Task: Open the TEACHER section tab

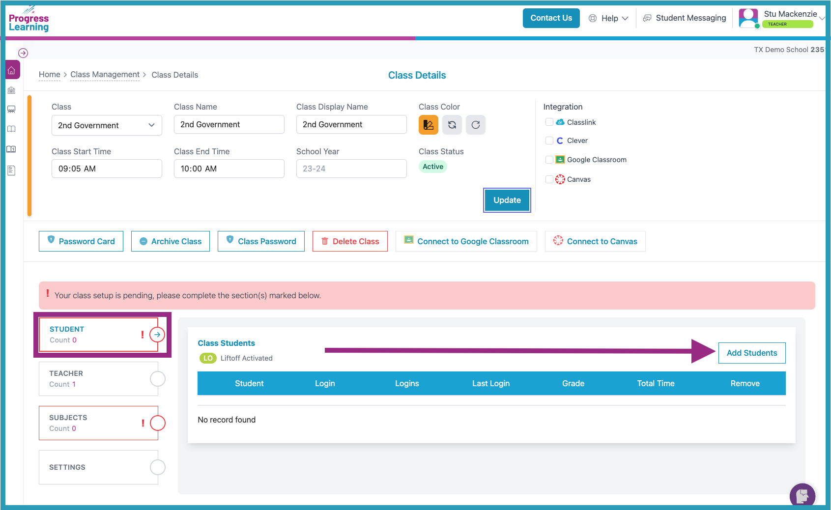Action: pos(98,379)
